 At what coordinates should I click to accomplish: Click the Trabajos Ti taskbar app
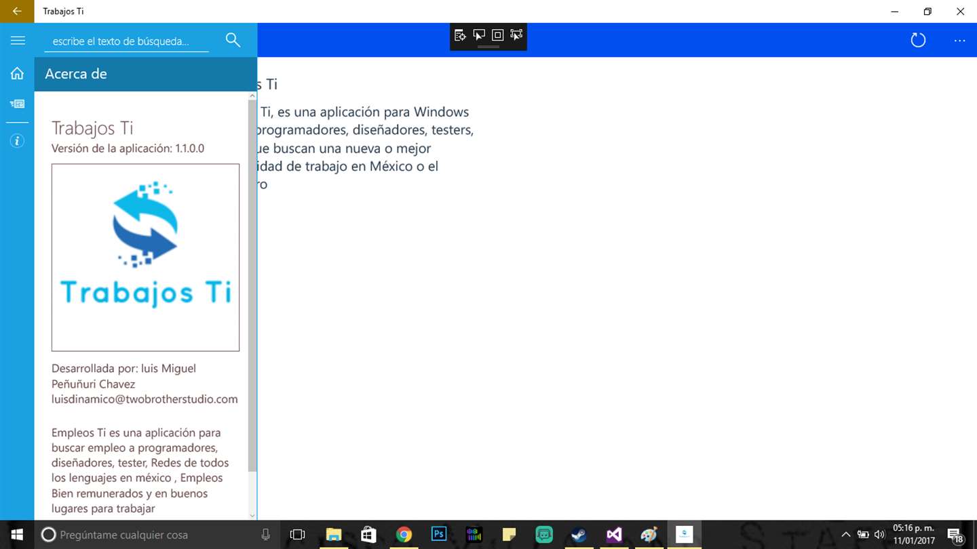[684, 535]
